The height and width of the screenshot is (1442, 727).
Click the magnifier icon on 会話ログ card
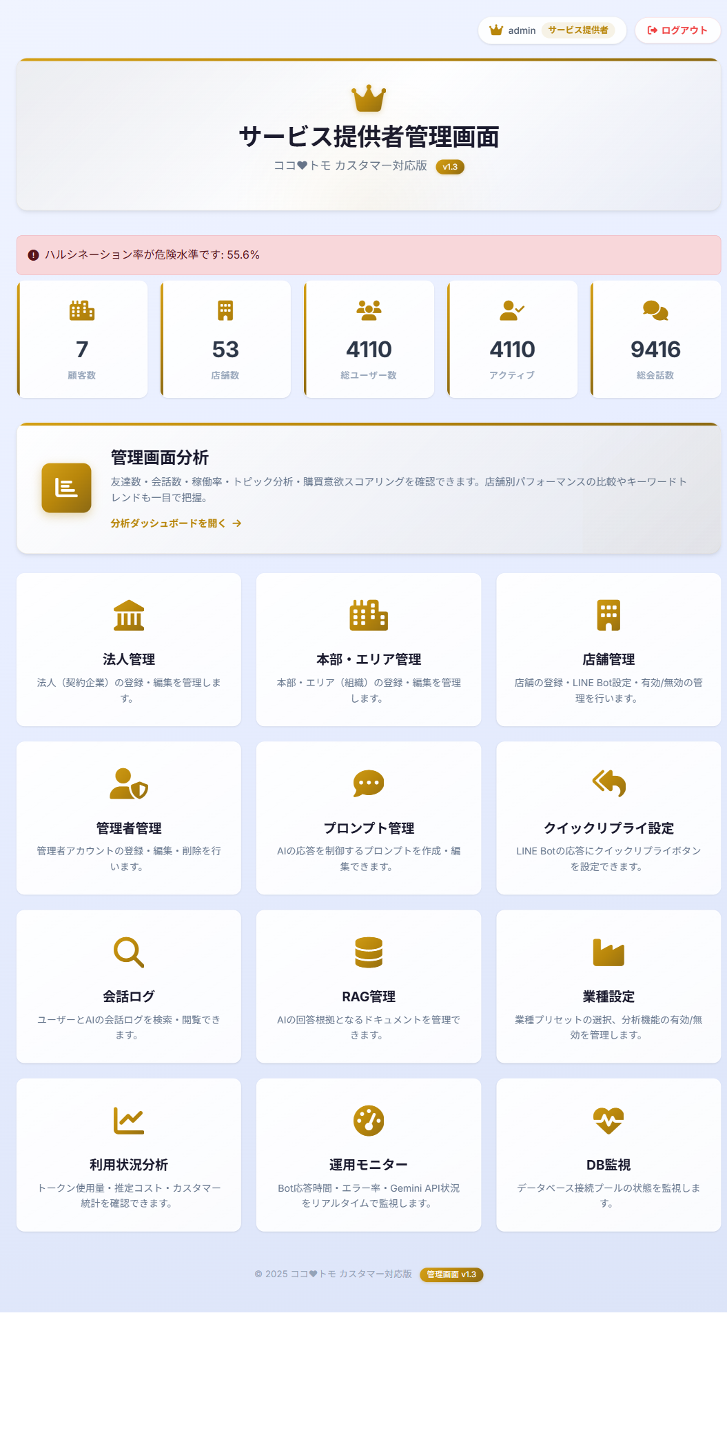coord(129,952)
